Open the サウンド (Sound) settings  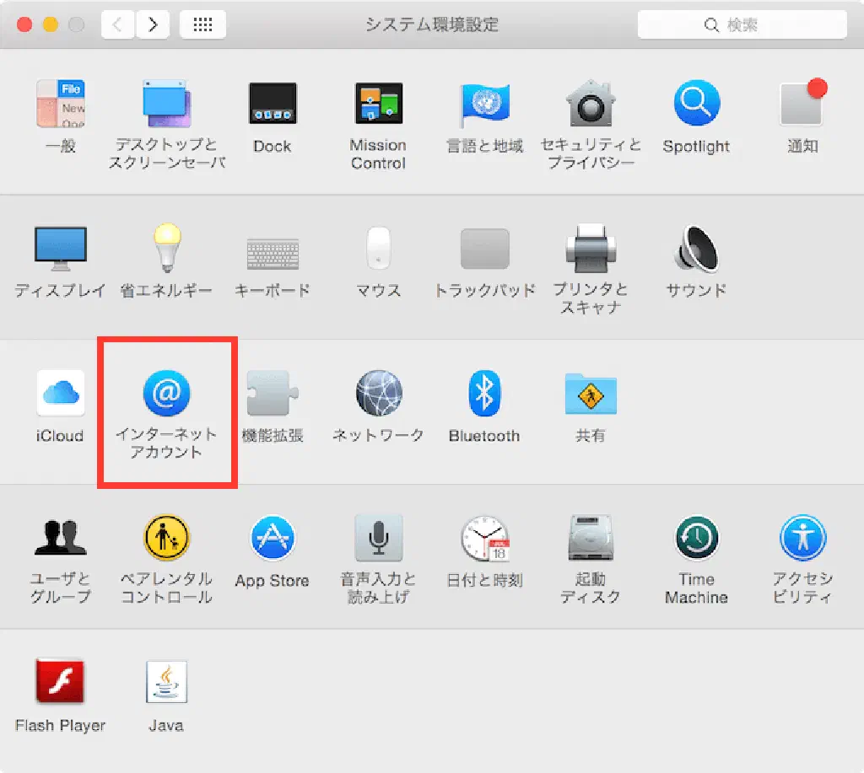point(696,250)
